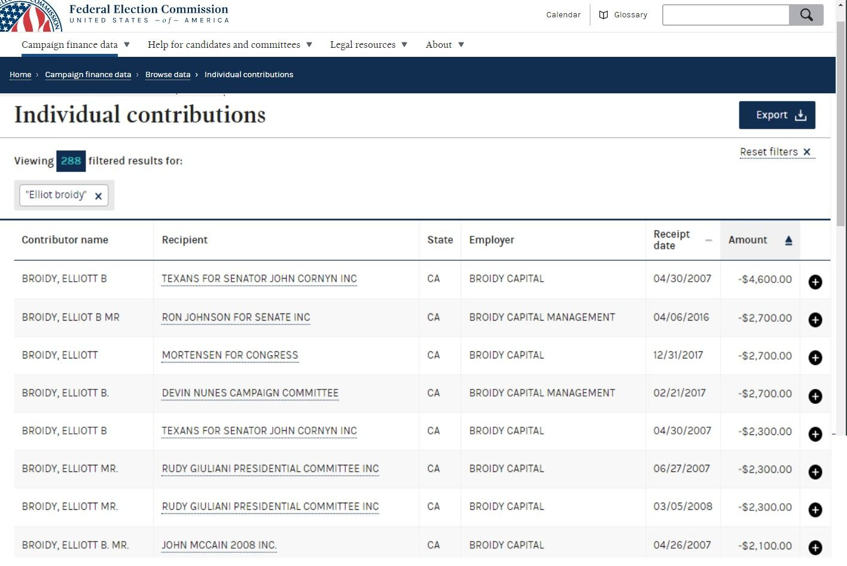Go to Campaign finance data breadcrumb

[88, 75]
